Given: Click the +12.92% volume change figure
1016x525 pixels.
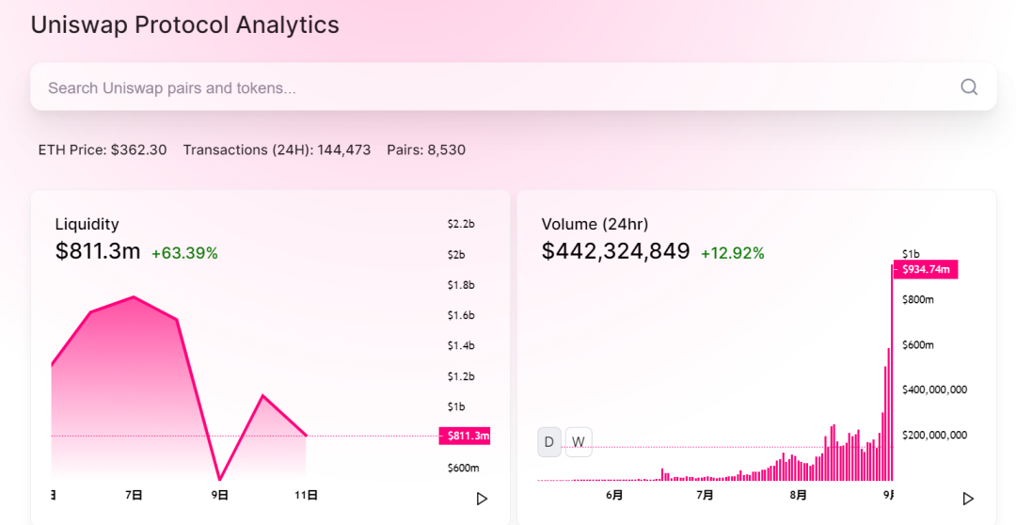Looking at the screenshot, I should [x=732, y=253].
